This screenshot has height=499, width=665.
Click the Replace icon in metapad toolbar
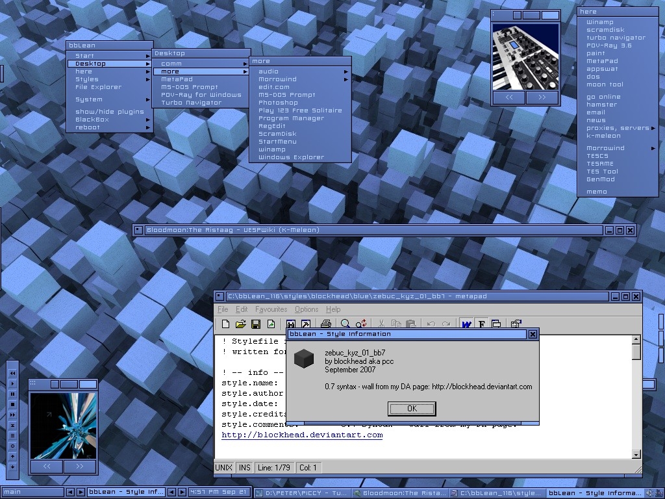(x=361, y=324)
